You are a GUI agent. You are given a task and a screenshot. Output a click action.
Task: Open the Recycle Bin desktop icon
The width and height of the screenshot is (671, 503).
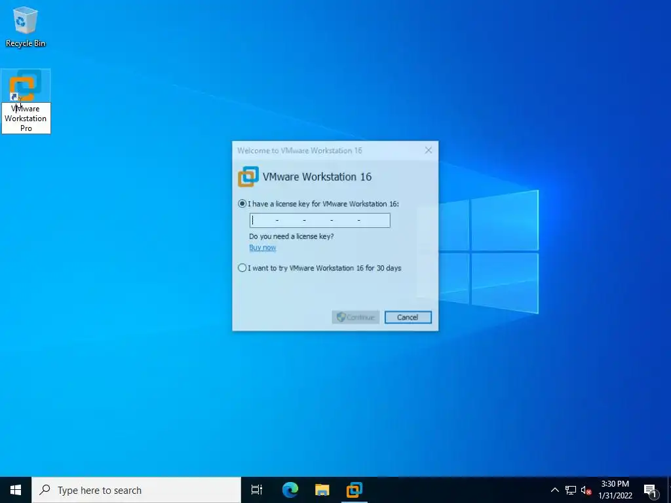pyautogui.click(x=26, y=26)
